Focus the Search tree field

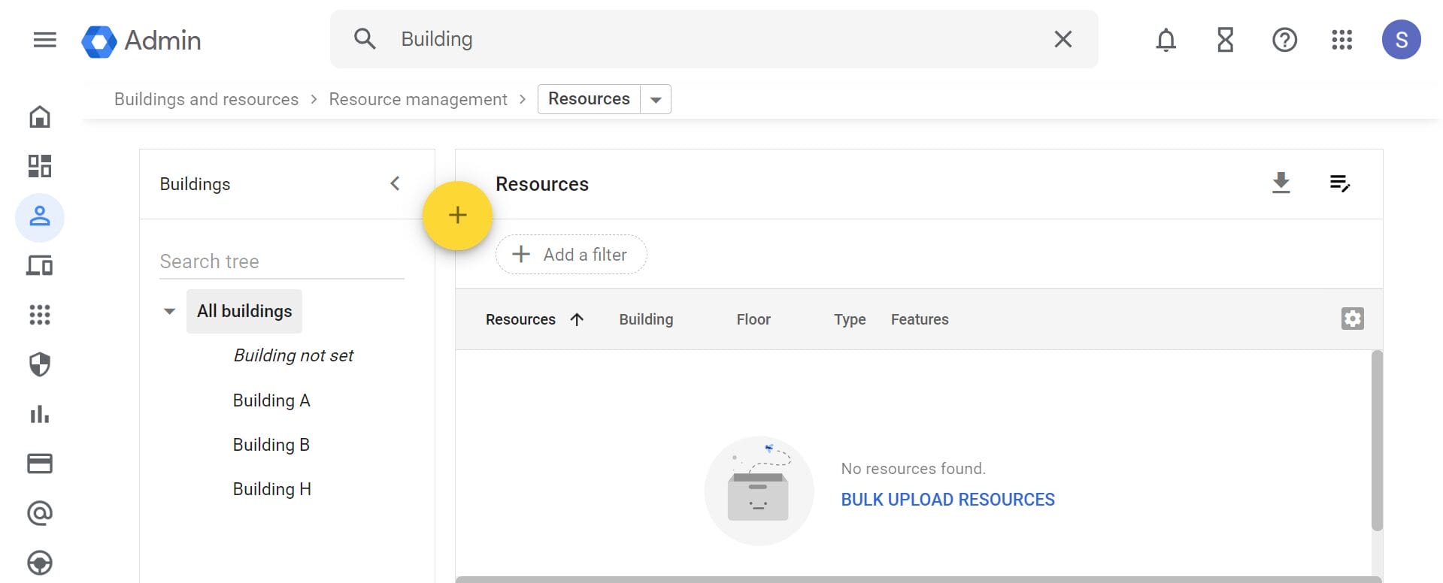(282, 261)
